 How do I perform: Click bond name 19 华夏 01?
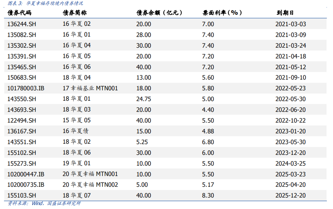click(77, 163)
